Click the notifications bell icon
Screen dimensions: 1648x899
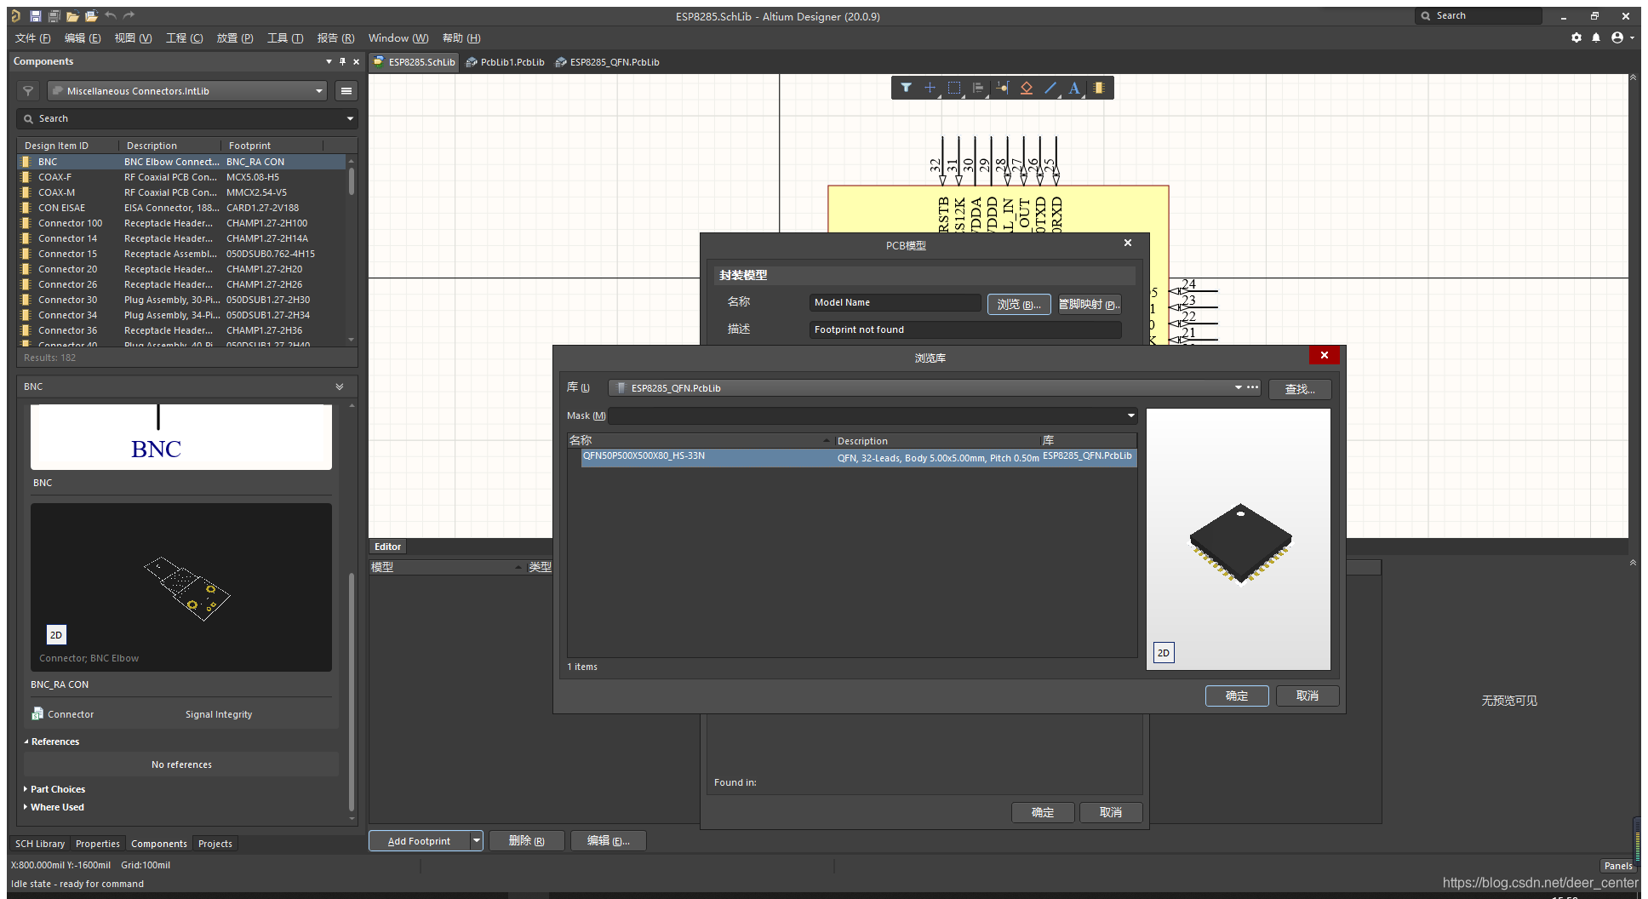(1596, 37)
